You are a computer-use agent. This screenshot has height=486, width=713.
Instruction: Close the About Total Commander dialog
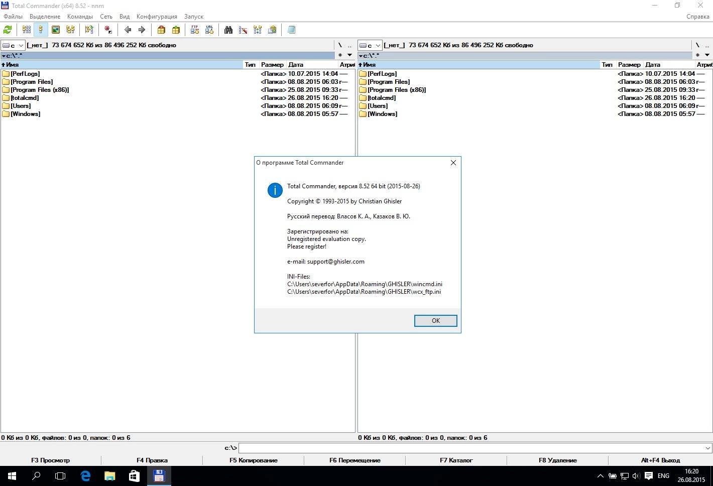coord(453,163)
